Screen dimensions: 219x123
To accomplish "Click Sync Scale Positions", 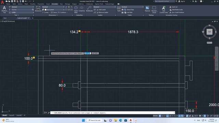I will point(177,12).
